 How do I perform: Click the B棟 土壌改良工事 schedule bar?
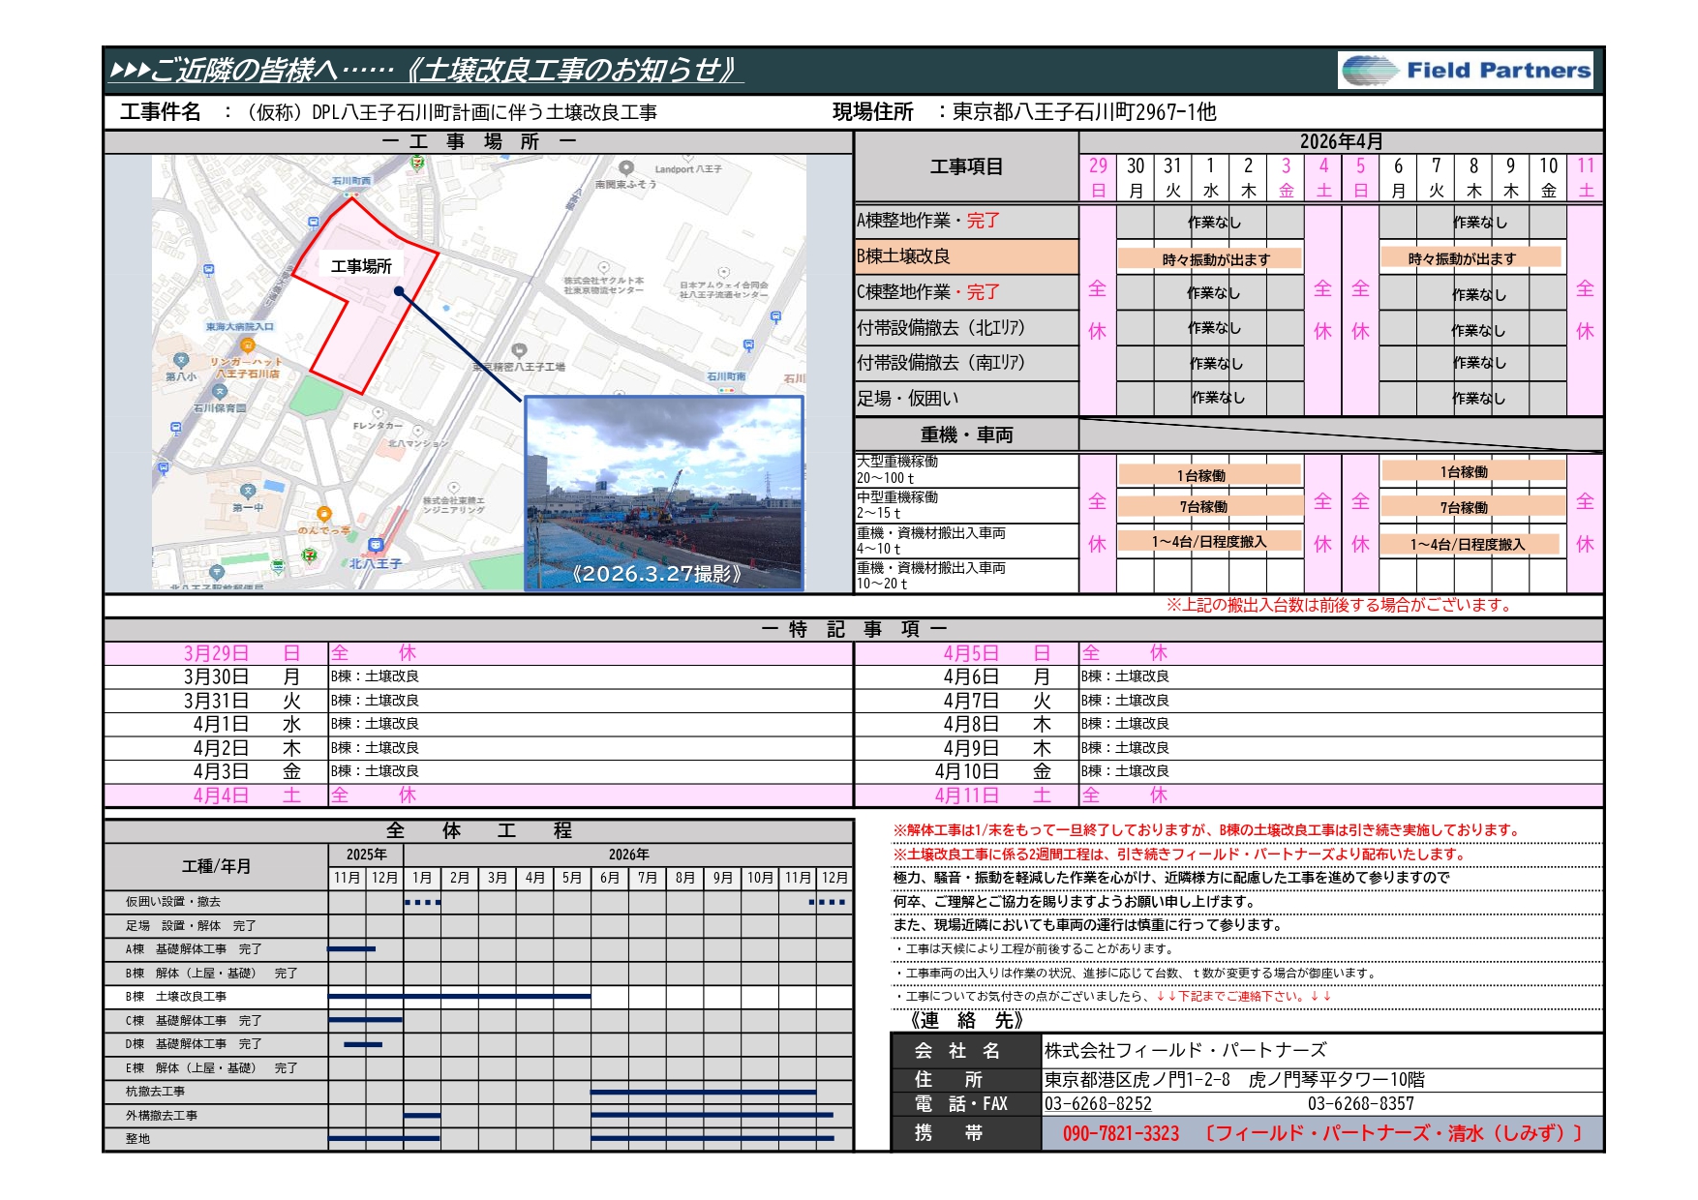459,996
